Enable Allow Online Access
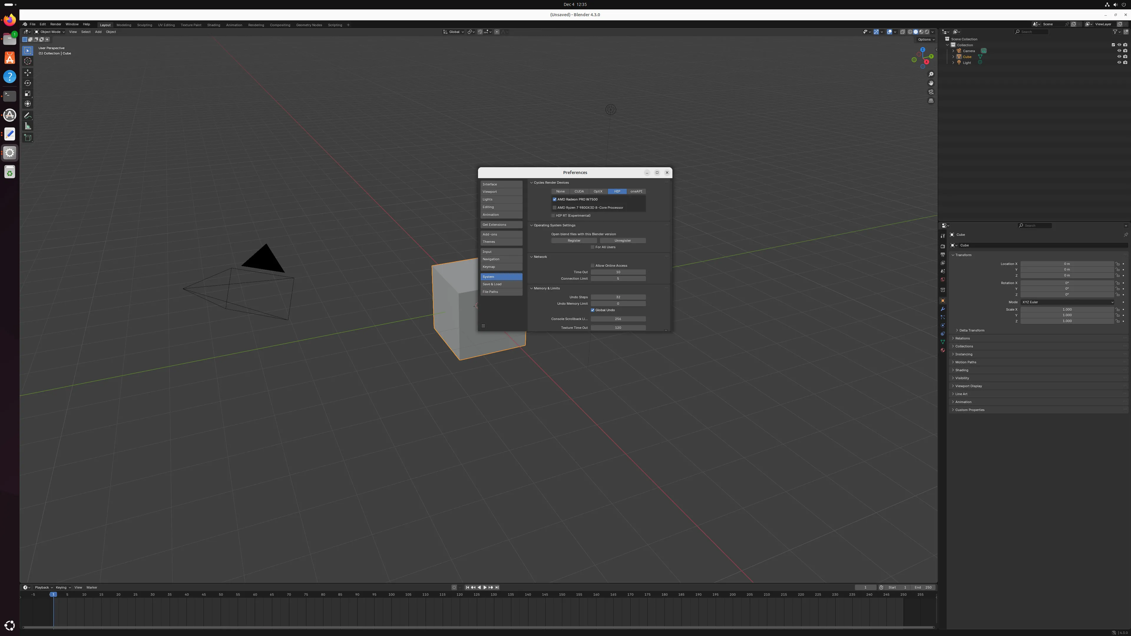The height and width of the screenshot is (636, 1131). pyautogui.click(x=593, y=266)
